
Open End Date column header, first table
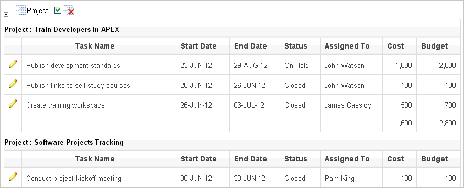coord(250,46)
